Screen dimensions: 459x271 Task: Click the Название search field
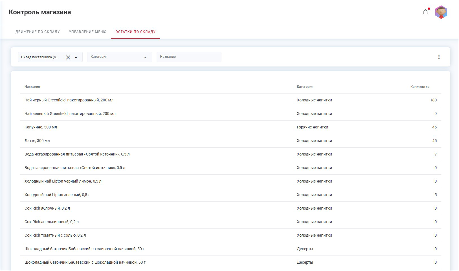tap(189, 57)
